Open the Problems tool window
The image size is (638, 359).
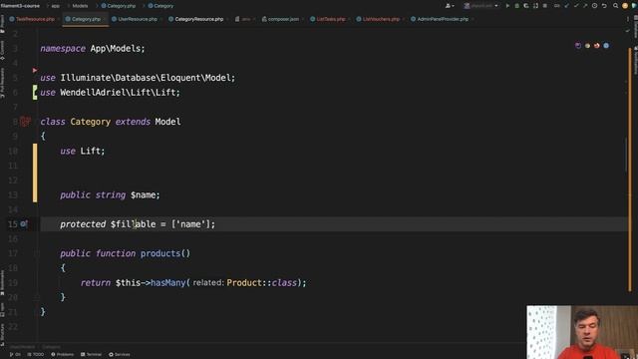62,355
